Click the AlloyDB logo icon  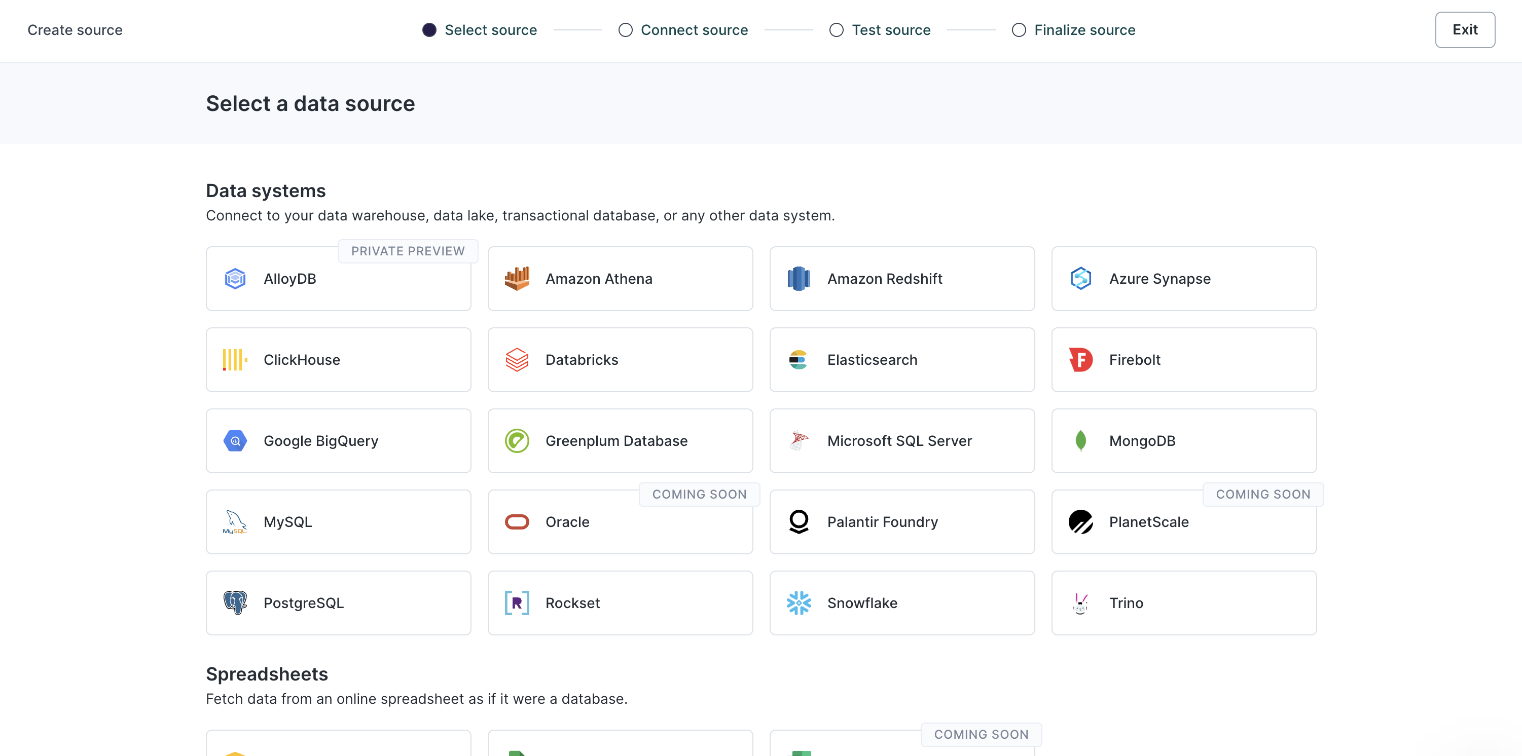coord(235,279)
